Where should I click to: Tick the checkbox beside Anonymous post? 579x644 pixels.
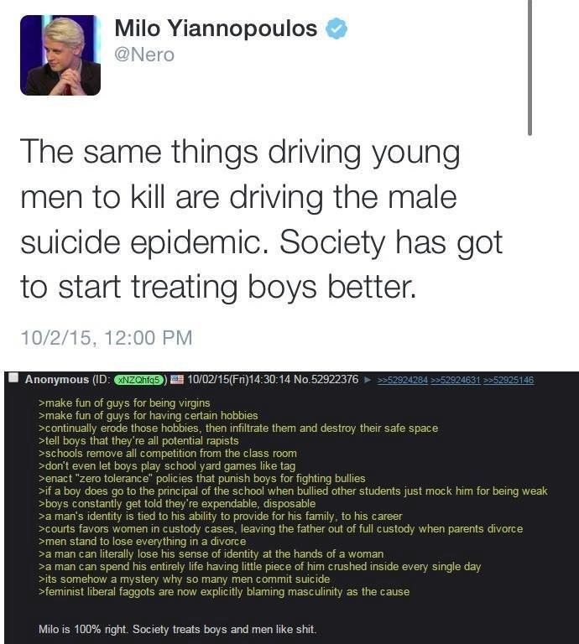(x=14, y=378)
